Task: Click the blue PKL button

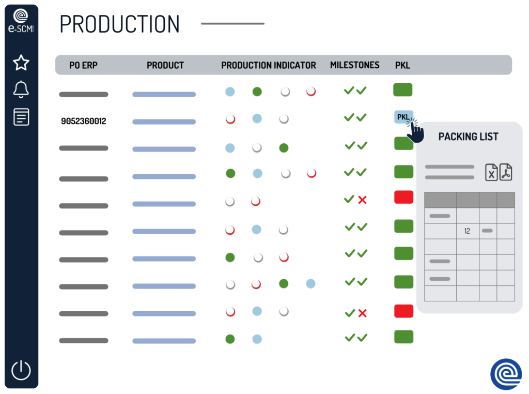Action: click(x=403, y=117)
